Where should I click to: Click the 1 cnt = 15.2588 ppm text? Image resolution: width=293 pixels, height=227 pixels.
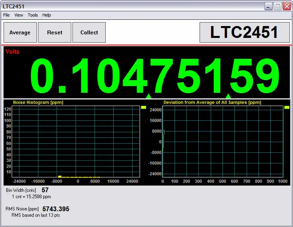click(31, 197)
